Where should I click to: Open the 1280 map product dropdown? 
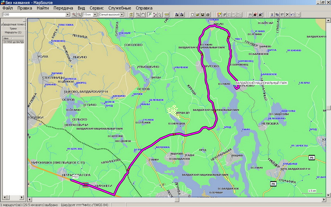(x=68, y=14)
